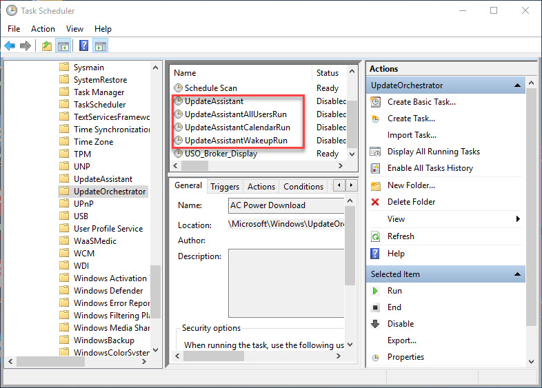Collapse the UpdateOrchestrator actions section

point(517,85)
